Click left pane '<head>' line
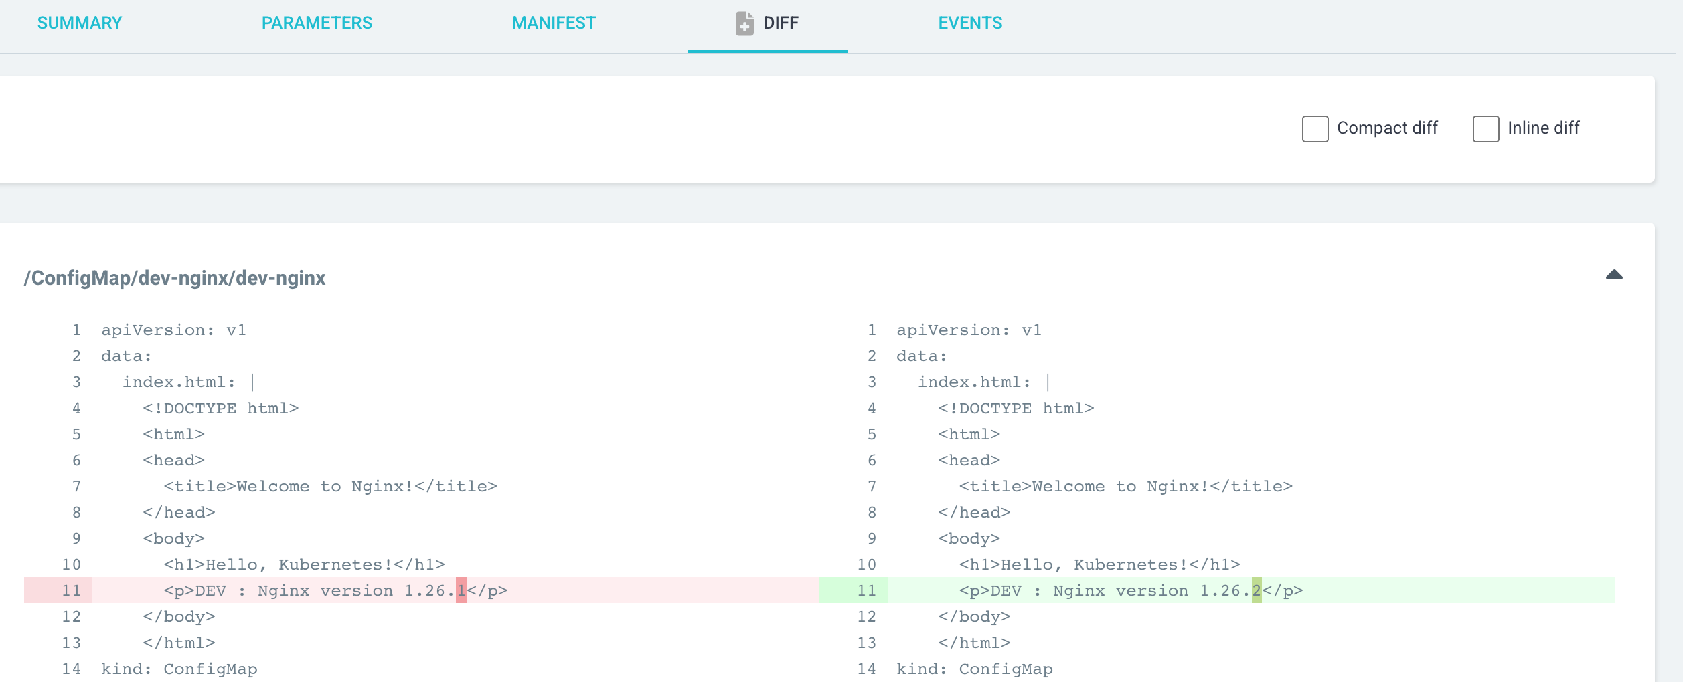 173,461
